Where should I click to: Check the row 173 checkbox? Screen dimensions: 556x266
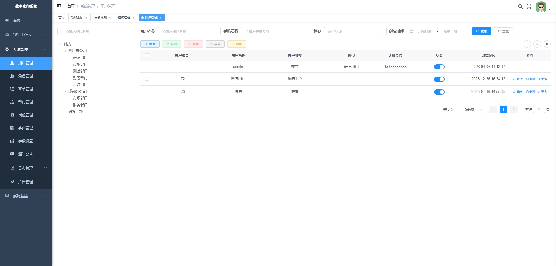(x=147, y=92)
